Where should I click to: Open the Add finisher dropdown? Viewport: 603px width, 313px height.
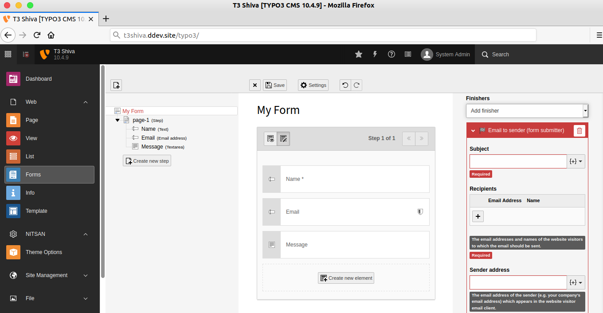pos(527,110)
